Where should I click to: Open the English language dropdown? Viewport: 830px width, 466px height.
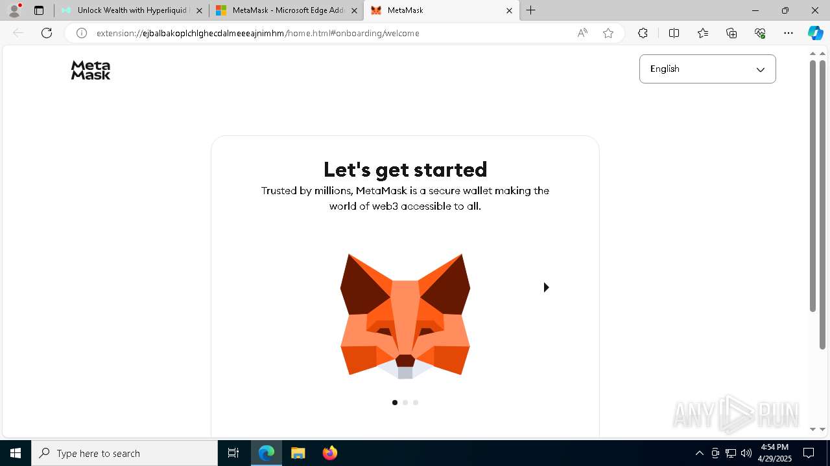coord(707,69)
